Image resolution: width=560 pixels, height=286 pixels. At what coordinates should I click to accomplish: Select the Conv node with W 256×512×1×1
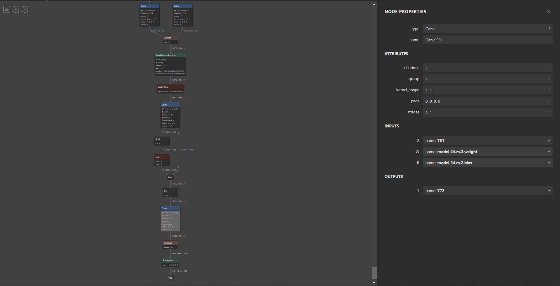tap(149, 15)
